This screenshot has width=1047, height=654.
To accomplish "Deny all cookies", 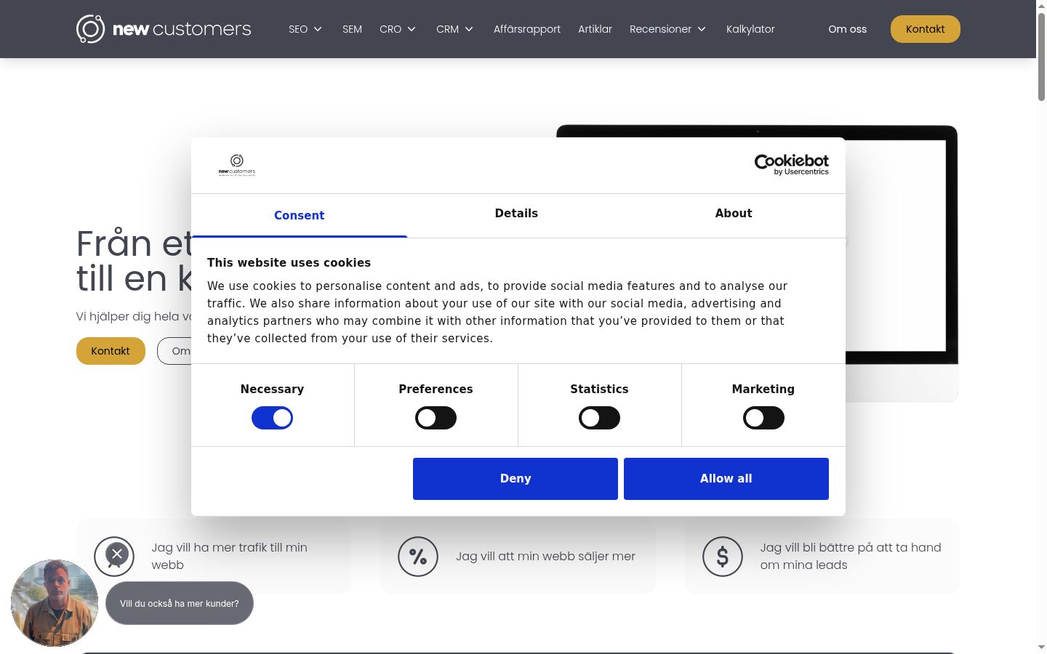I will [516, 479].
